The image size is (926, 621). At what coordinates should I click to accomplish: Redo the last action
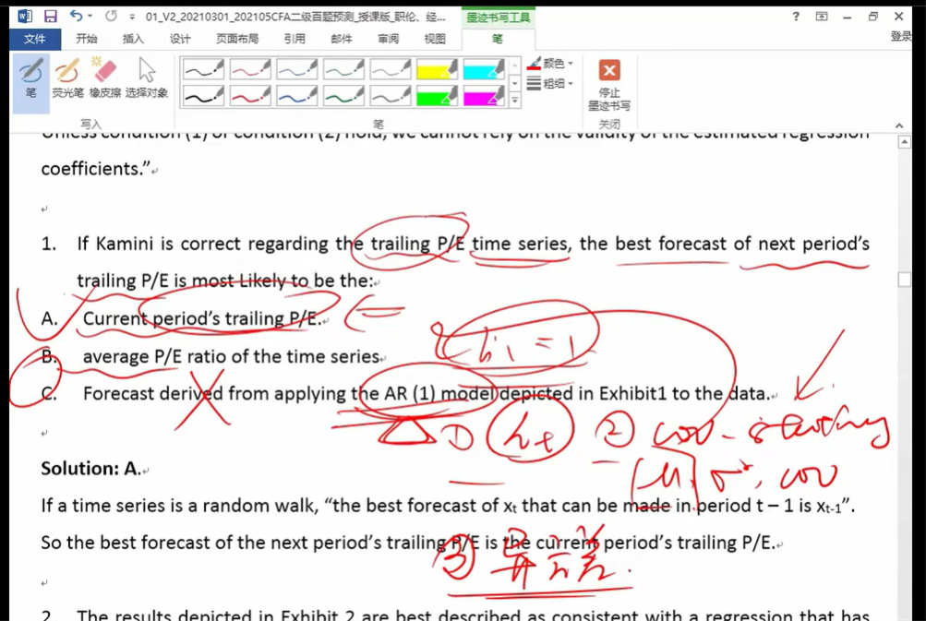coord(111,16)
